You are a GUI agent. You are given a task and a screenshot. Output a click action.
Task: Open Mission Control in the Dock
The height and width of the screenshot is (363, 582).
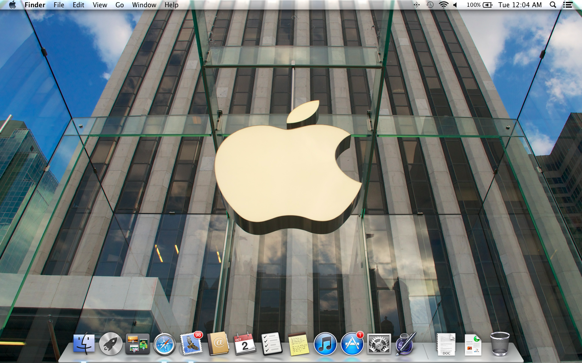coord(138,344)
